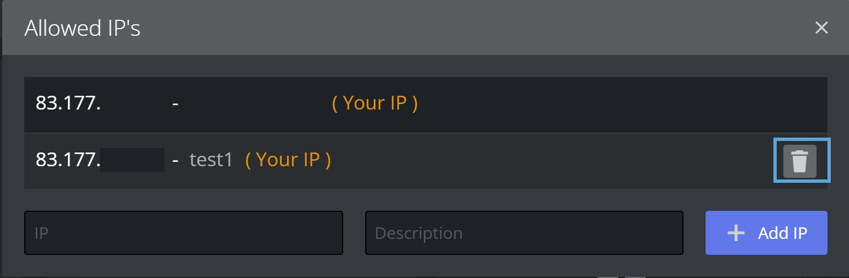Image resolution: width=849 pixels, height=278 pixels.
Task: Click the plus icon on Add IP
Action: pos(736,233)
